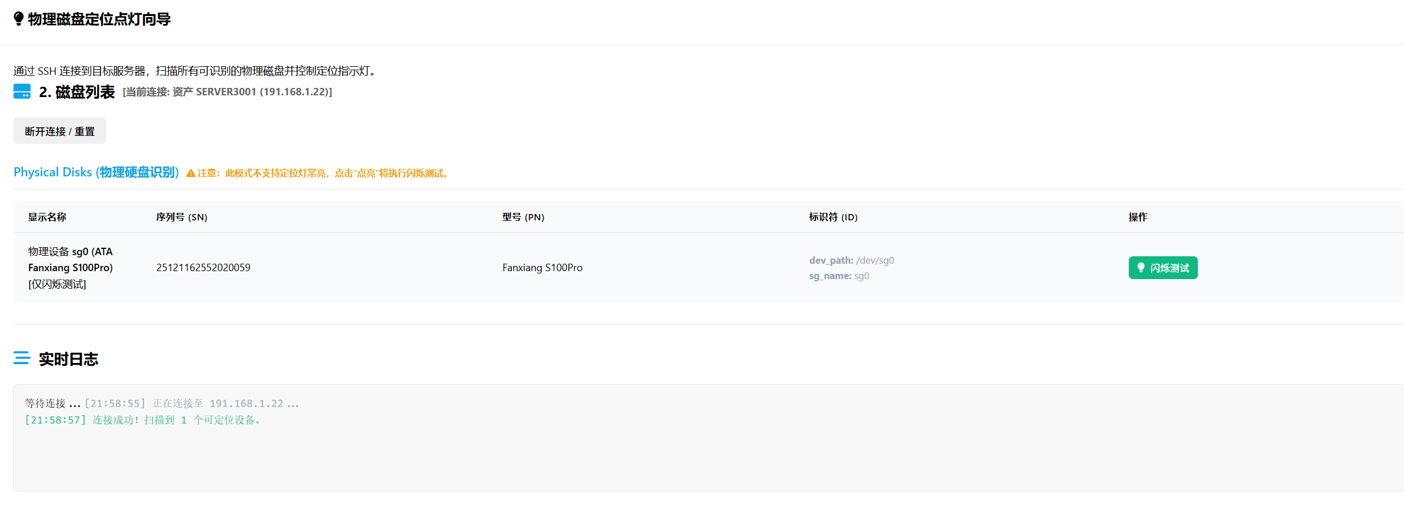This screenshot has width=1404, height=516.
Task: Click the 物理设备 sg0 display name cell
Action: click(70, 268)
